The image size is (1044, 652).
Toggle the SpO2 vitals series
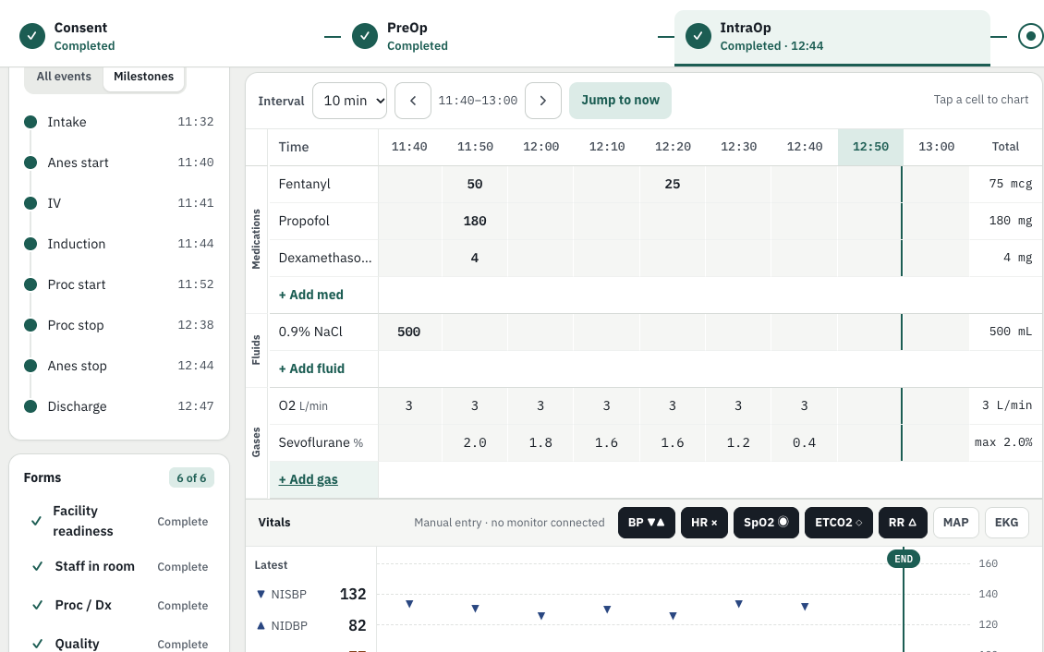[x=766, y=523]
